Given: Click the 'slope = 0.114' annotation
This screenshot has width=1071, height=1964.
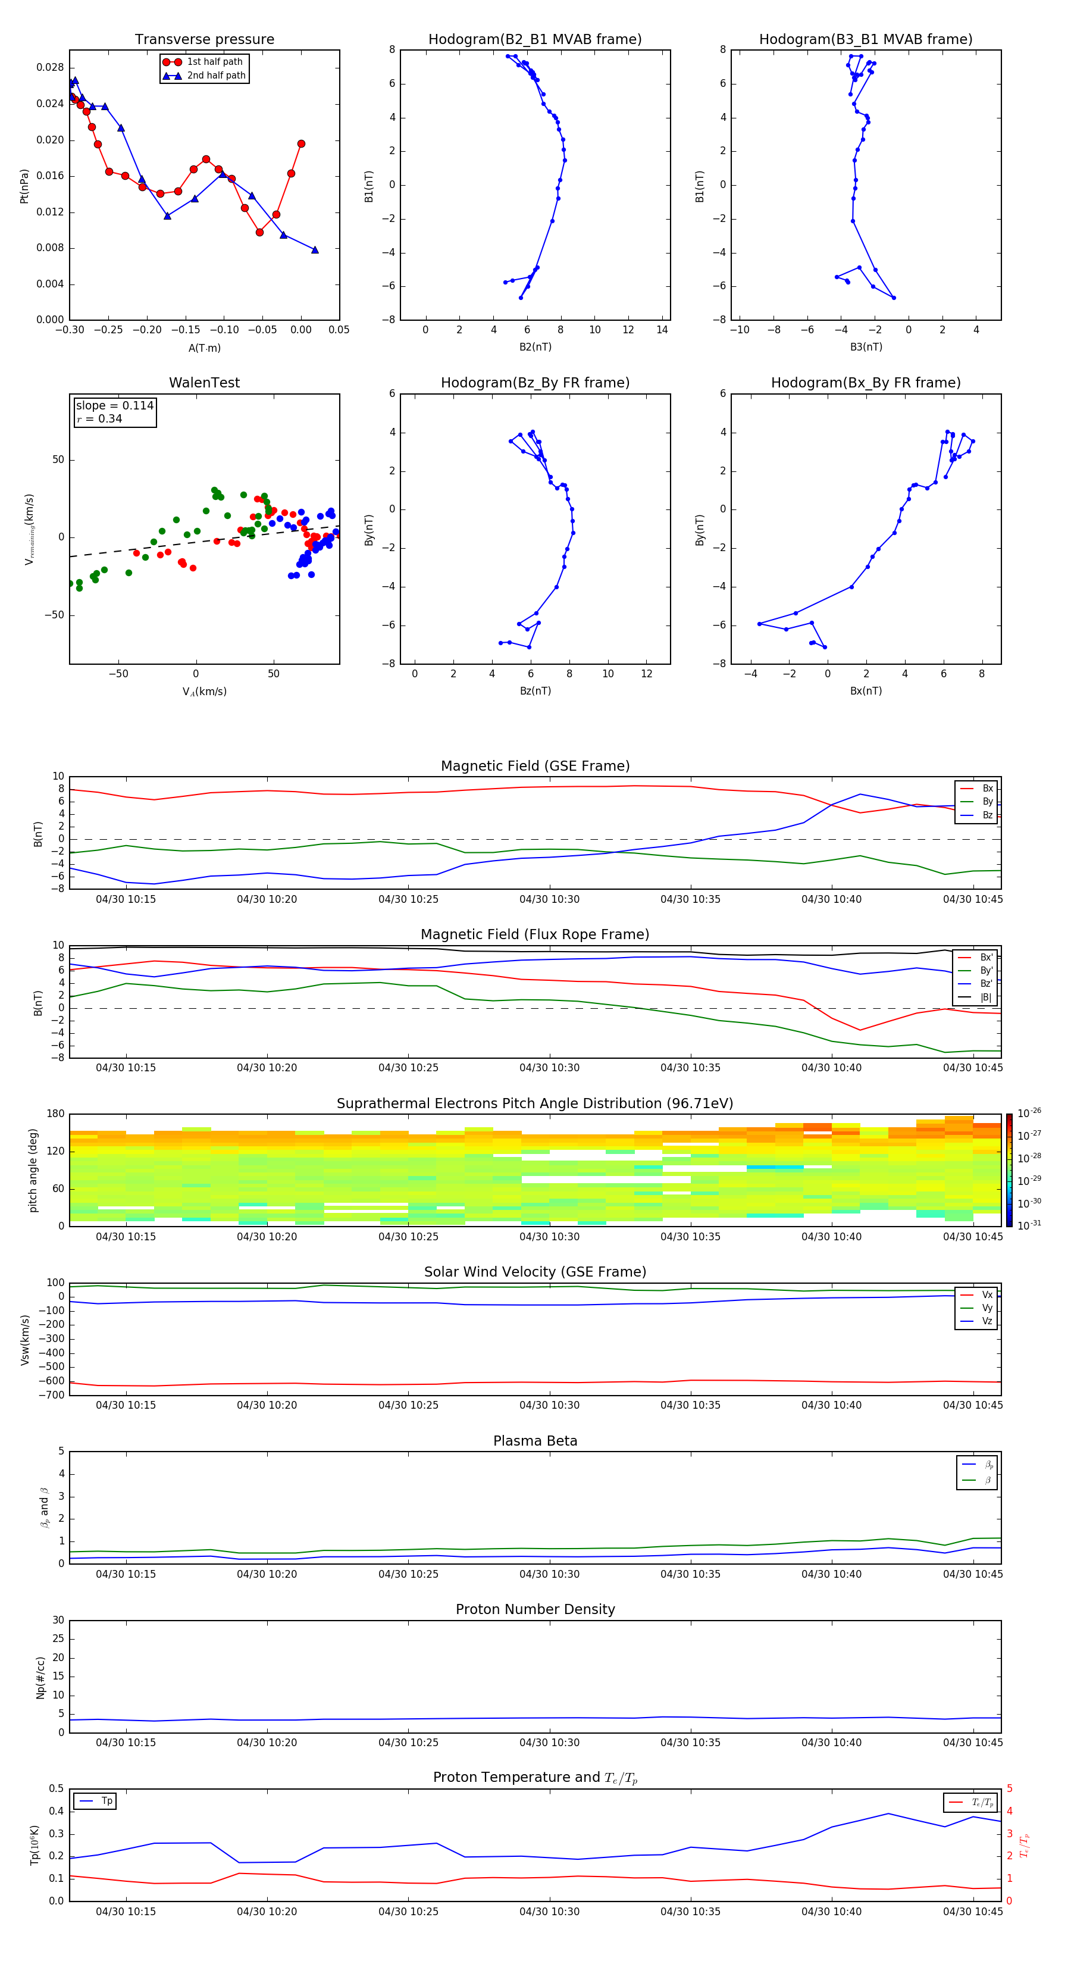Looking at the screenshot, I should pos(114,406).
